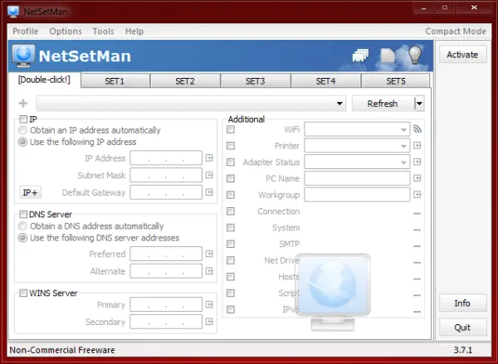The width and height of the screenshot is (498, 364).
Task: Click the light bulb tips icon
Action: coord(415,55)
